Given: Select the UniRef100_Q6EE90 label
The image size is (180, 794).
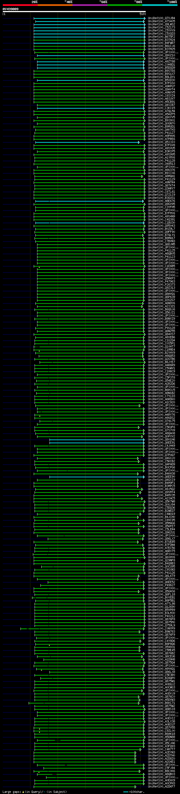Looking at the screenshot, I should point(161,477).
